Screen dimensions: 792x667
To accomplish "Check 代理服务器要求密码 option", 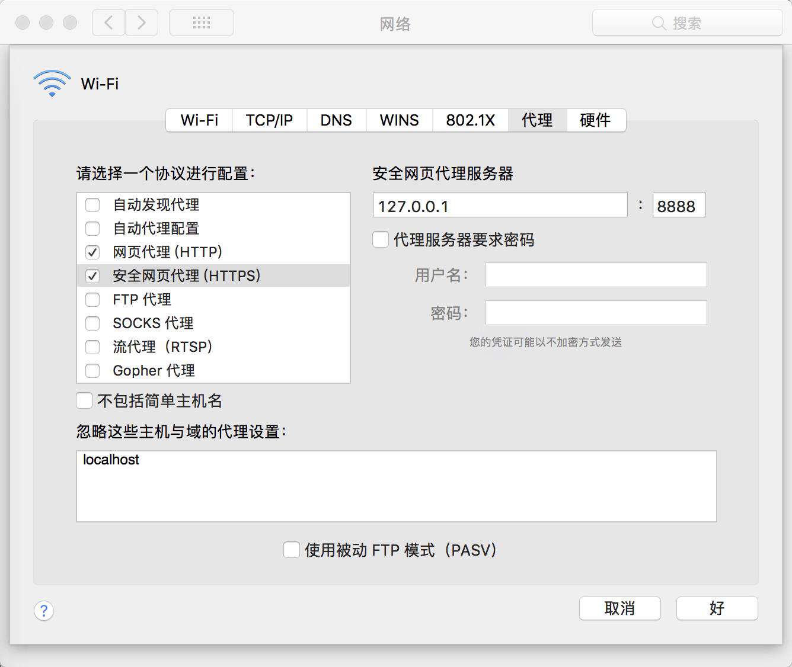I will tap(381, 239).
